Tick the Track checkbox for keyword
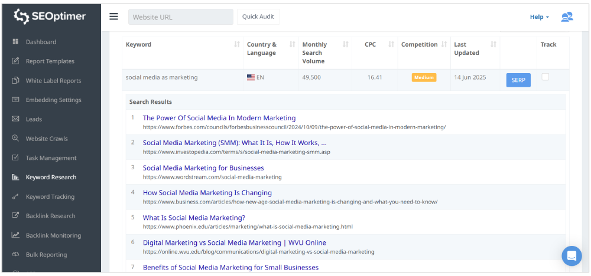 [545, 77]
